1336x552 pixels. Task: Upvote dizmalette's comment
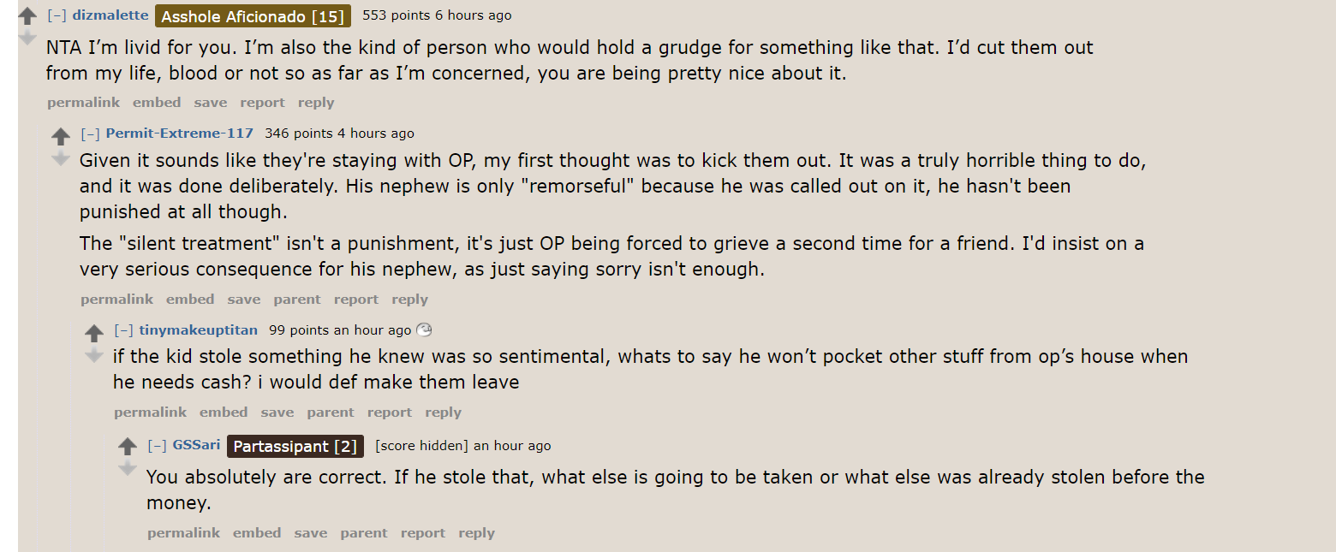tap(27, 15)
